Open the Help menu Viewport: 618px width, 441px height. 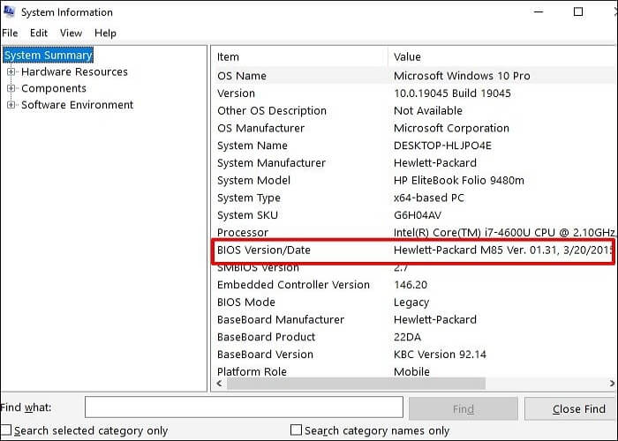tap(105, 33)
